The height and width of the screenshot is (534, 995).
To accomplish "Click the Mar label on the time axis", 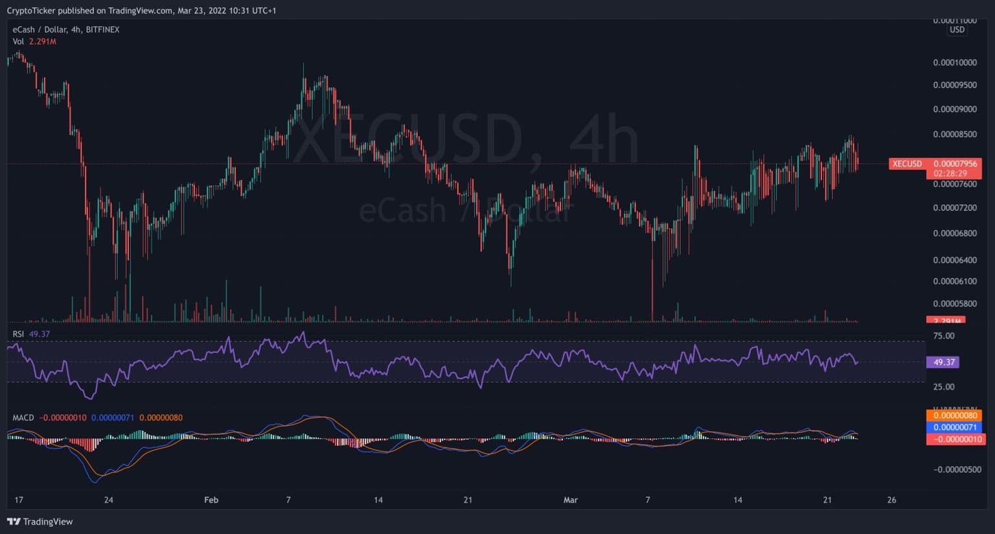I will point(570,500).
